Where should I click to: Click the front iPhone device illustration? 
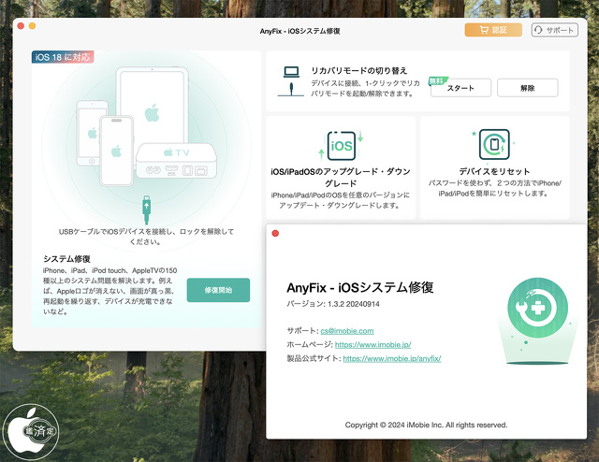[x=116, y=151]
